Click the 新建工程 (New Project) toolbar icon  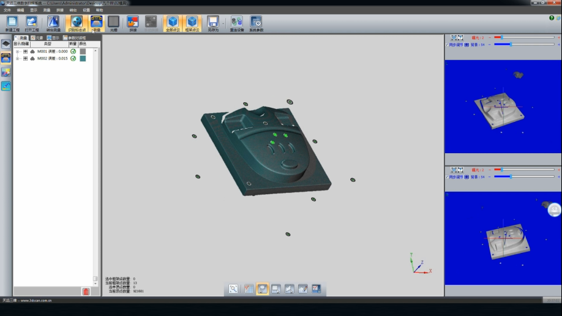[12, 23]
